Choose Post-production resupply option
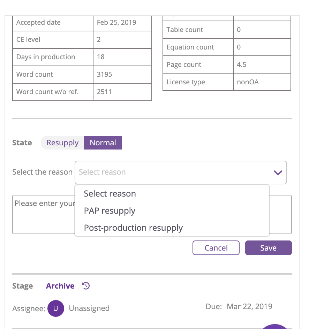 (133, 228)
